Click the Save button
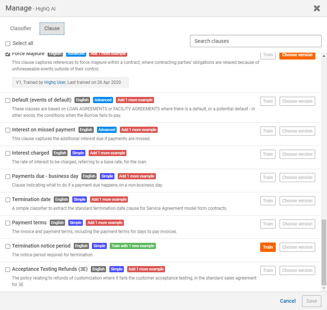This screenshot has height=310, width=327. pyautogui.click(x=312, y=301)
